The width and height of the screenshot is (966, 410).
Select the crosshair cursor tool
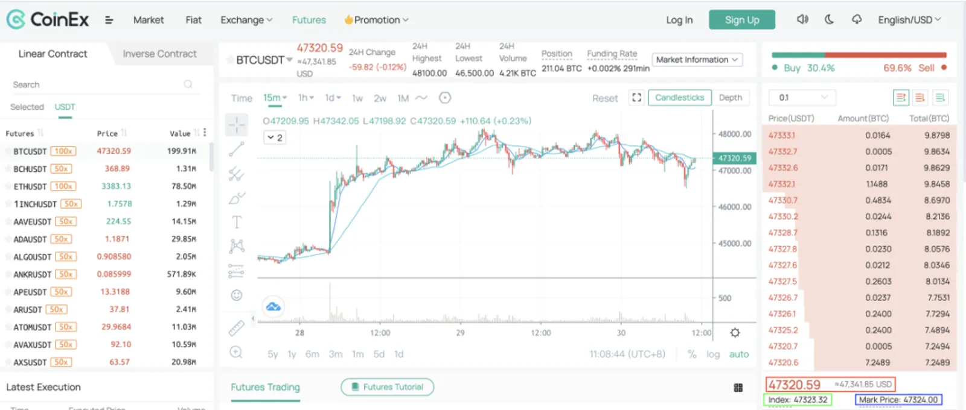237,125
